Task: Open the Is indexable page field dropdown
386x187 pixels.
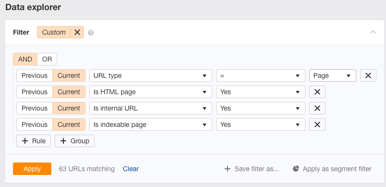Action: pyautogui.click(x=151, y=125)
